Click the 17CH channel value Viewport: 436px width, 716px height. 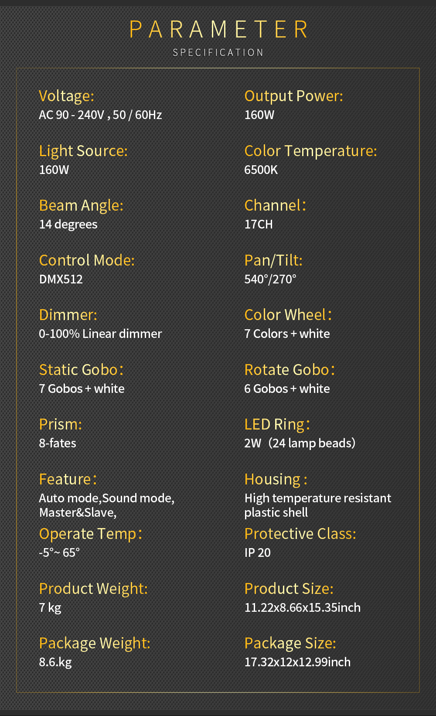[x=259, y=225]
